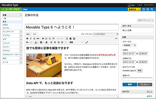Click the black document asset icon
The height and width of the screenshot is (101, 156).
(x=71, y=38)
